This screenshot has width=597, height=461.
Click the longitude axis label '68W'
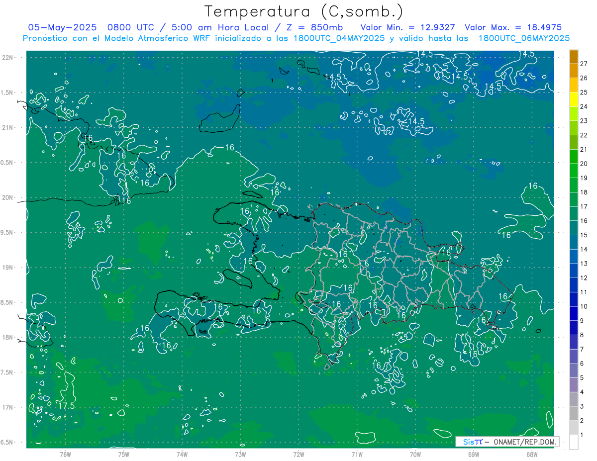[532, 454]
